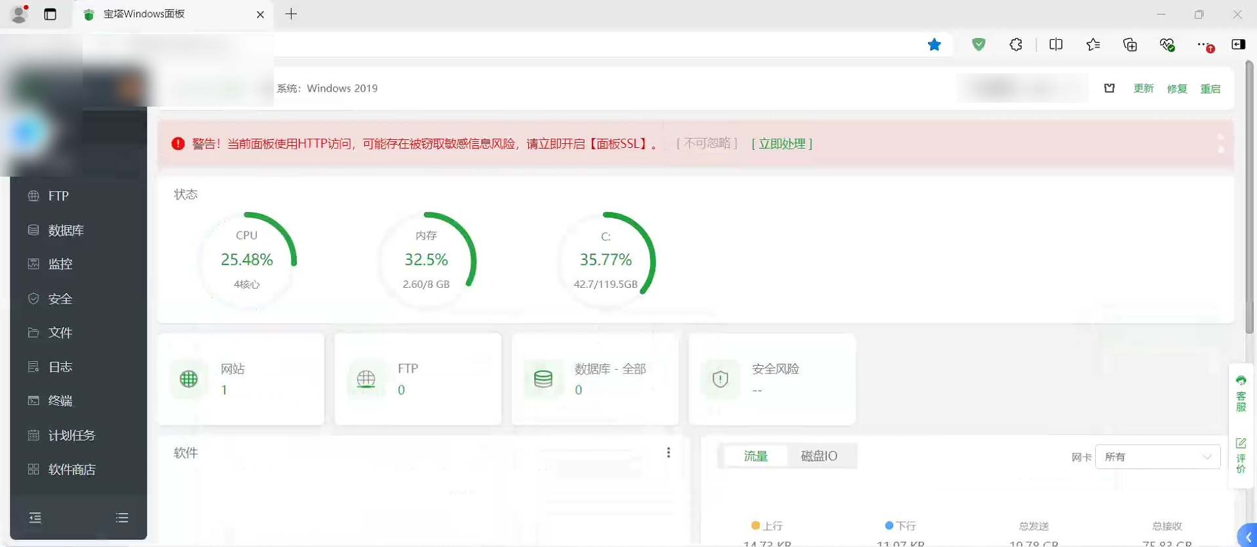Click the 终端 terminal icon in sidebar
The width and height of the screenshot is (1257, 547).
[33, 400]
